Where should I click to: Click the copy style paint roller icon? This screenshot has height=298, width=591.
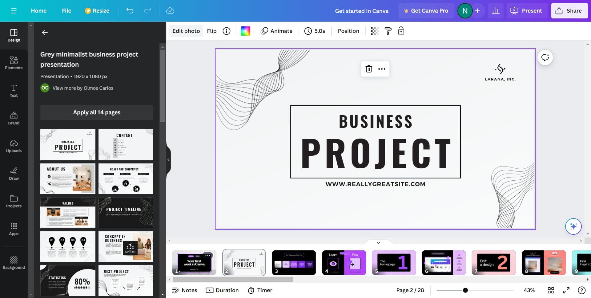388,31
